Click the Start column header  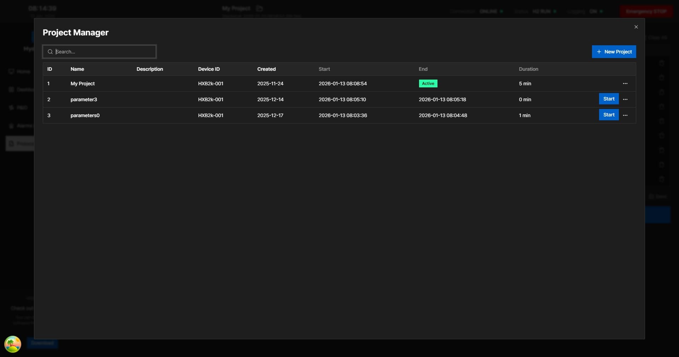[324, 69]
